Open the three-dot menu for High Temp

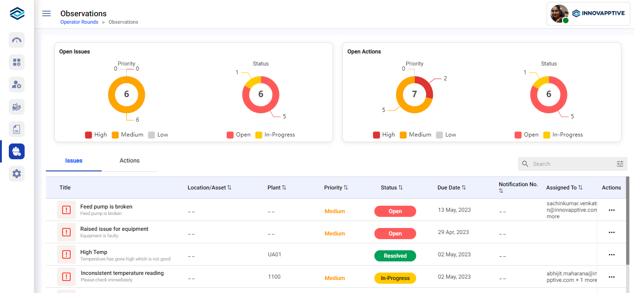point(612,255)
